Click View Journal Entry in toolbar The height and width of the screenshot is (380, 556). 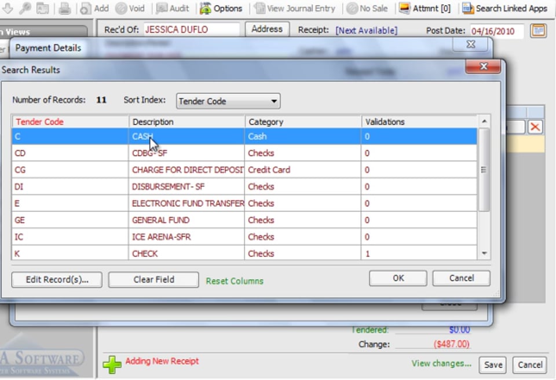point(295,8)
